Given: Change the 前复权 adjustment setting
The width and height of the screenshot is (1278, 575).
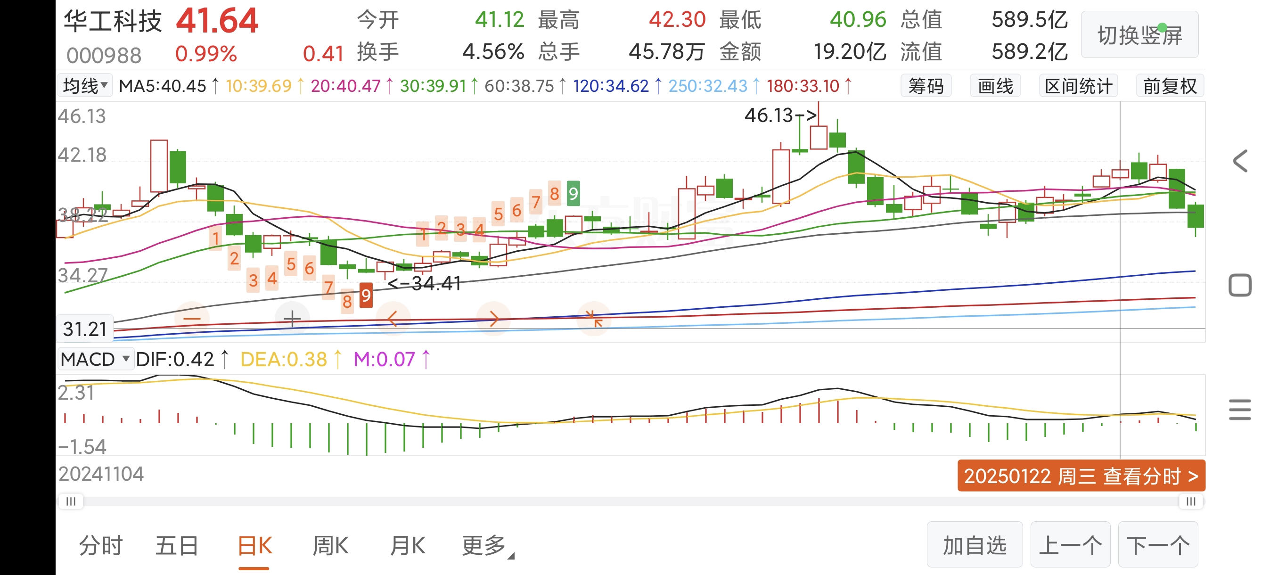Looking at the screenshot, I should 1170,86.
